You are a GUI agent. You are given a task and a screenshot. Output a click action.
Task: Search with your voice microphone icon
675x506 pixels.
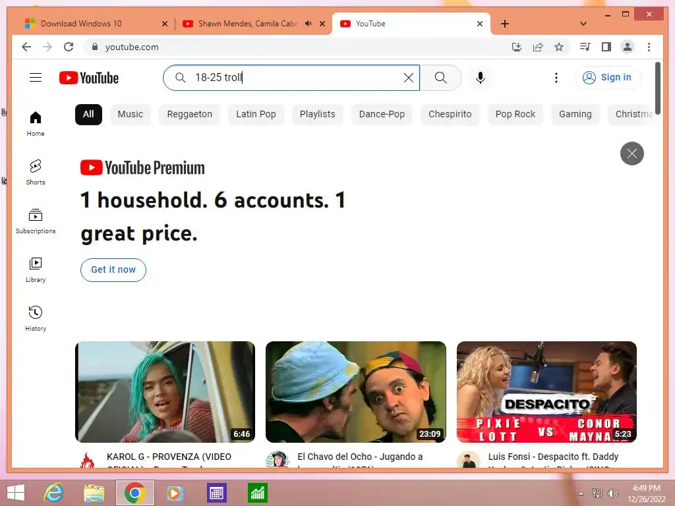(481, 78)
